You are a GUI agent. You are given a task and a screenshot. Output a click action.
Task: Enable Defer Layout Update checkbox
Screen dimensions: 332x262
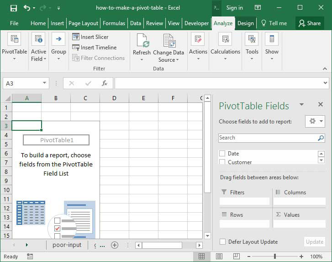click(x=222, y=241)
